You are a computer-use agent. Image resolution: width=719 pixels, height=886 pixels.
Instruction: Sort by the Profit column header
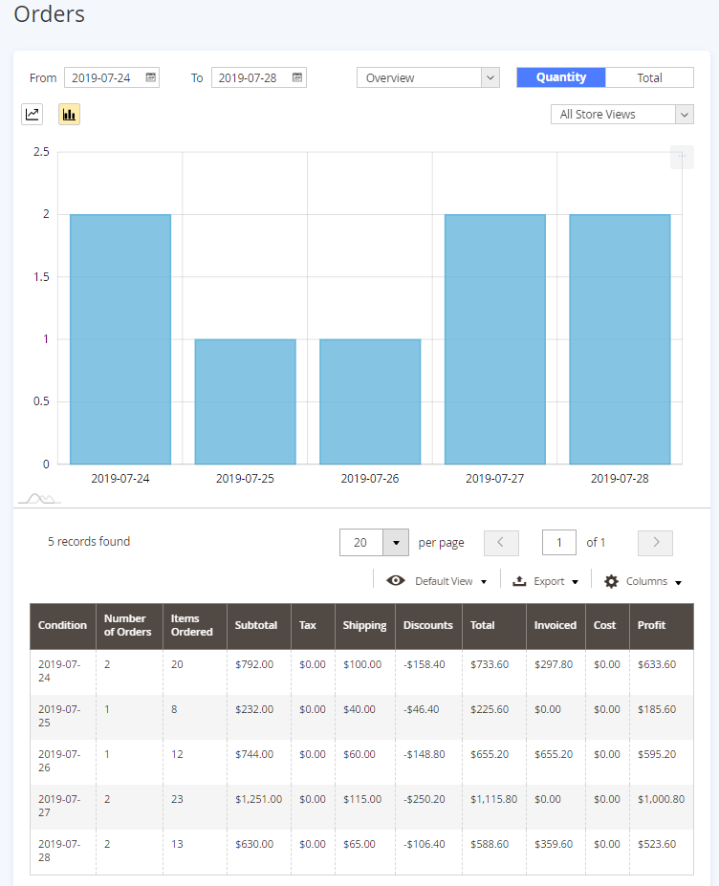[x=652, y=625]
